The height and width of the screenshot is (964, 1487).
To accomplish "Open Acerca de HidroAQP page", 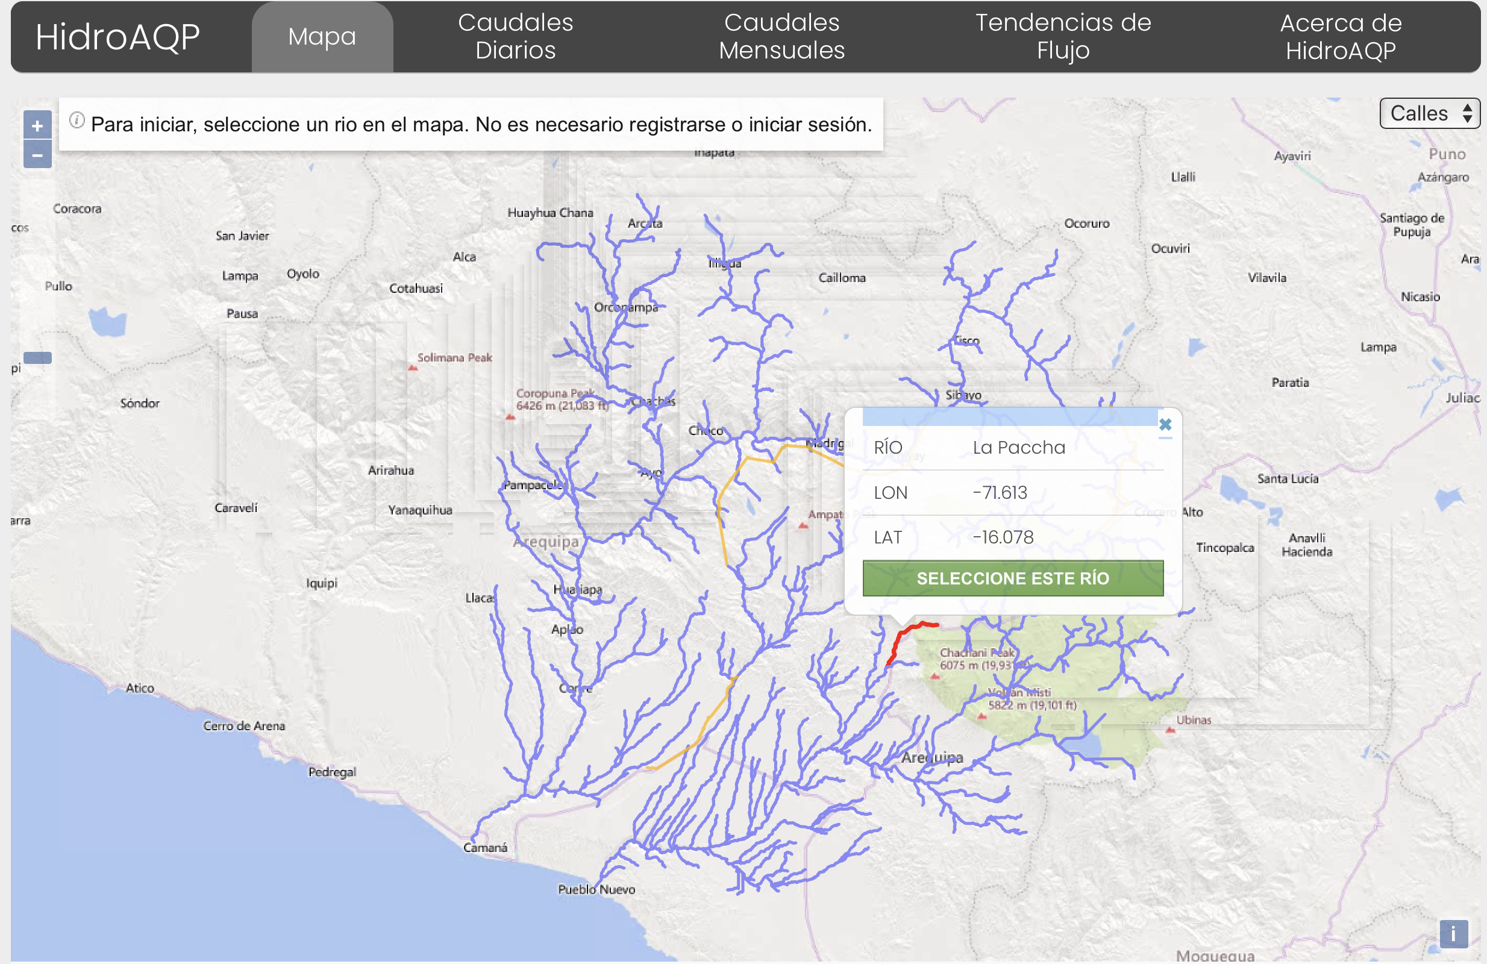I will (1340, 37).
